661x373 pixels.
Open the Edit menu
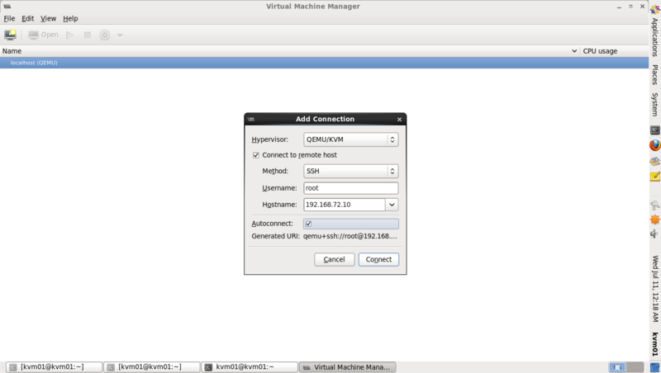click(x=28, y=18)
